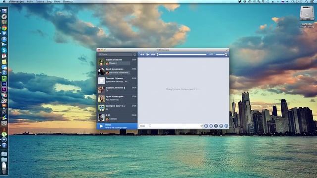
Task: Open Notification Center icon in menu bar
Action: point(312,1)
